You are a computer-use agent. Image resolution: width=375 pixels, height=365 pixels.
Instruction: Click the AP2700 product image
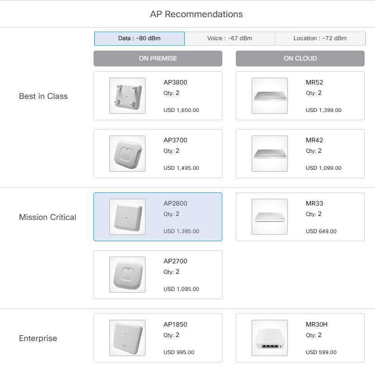tap(127, 275)
